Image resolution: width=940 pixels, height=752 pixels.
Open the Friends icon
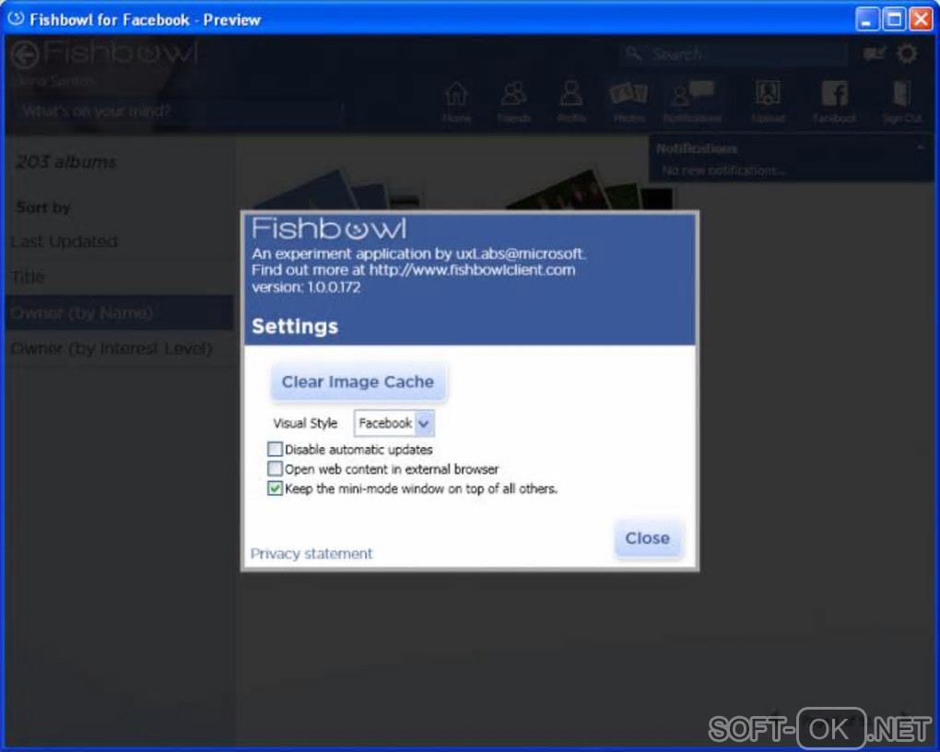513,101
